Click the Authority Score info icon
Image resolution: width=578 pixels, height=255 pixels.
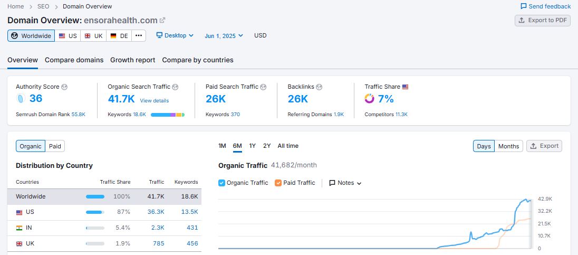coord(64,87)
